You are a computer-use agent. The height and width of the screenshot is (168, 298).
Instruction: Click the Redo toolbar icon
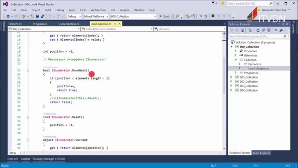point(58,16)
